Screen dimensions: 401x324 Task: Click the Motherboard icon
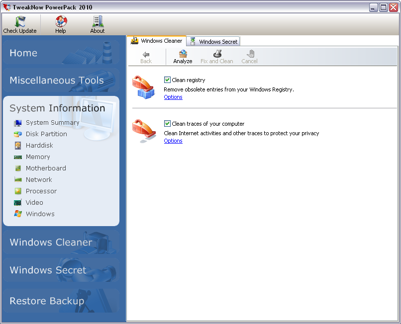(x=18, y=168)
